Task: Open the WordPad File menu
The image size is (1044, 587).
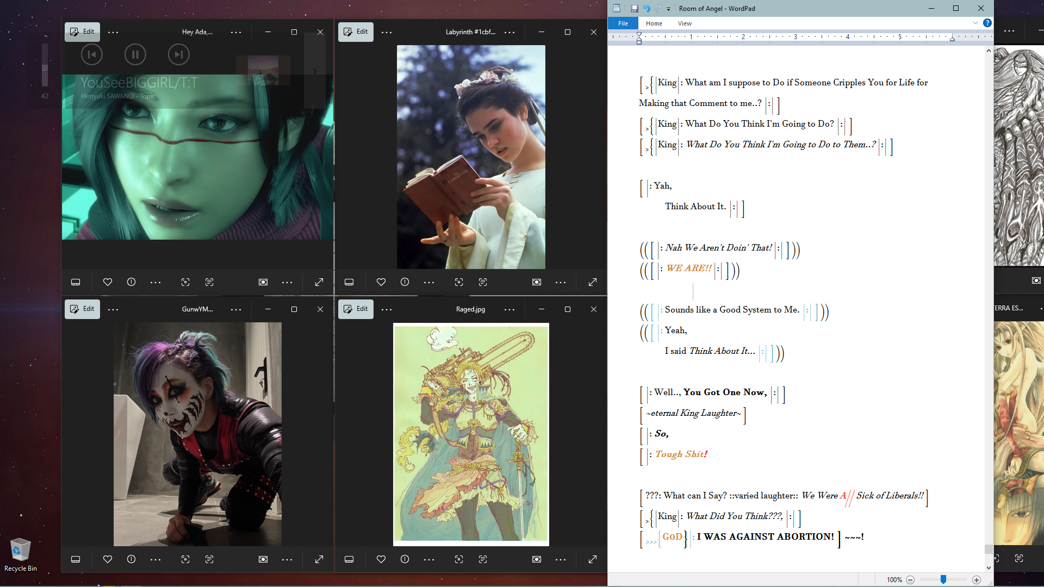Action: click(x=623, y=23)
